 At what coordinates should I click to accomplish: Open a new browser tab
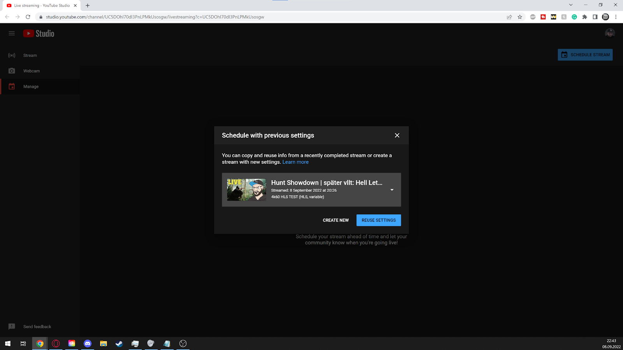[88, 5]
